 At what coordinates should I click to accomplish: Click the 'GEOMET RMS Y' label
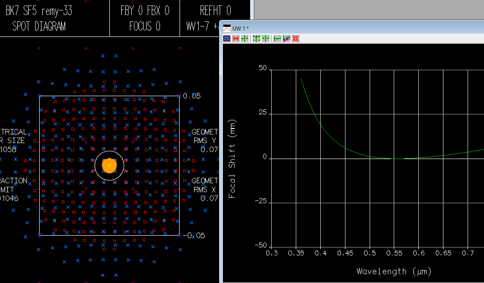(x=205, y=136)
